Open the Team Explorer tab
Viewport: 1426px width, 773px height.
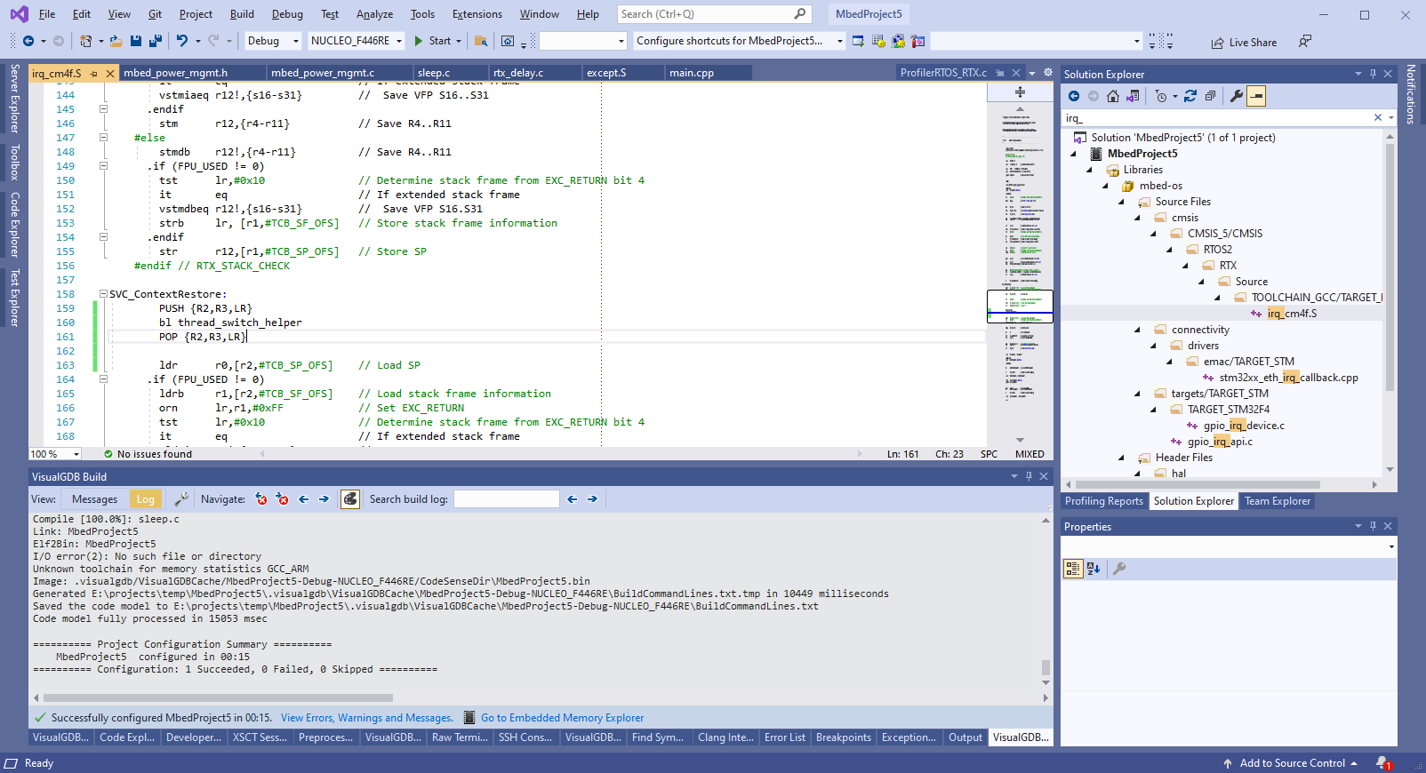1277,501
